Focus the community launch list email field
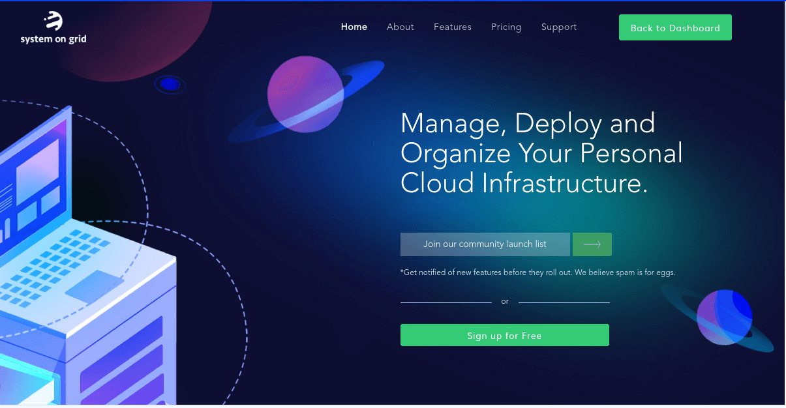Viewport: 786px width, 408px height. 485,244
